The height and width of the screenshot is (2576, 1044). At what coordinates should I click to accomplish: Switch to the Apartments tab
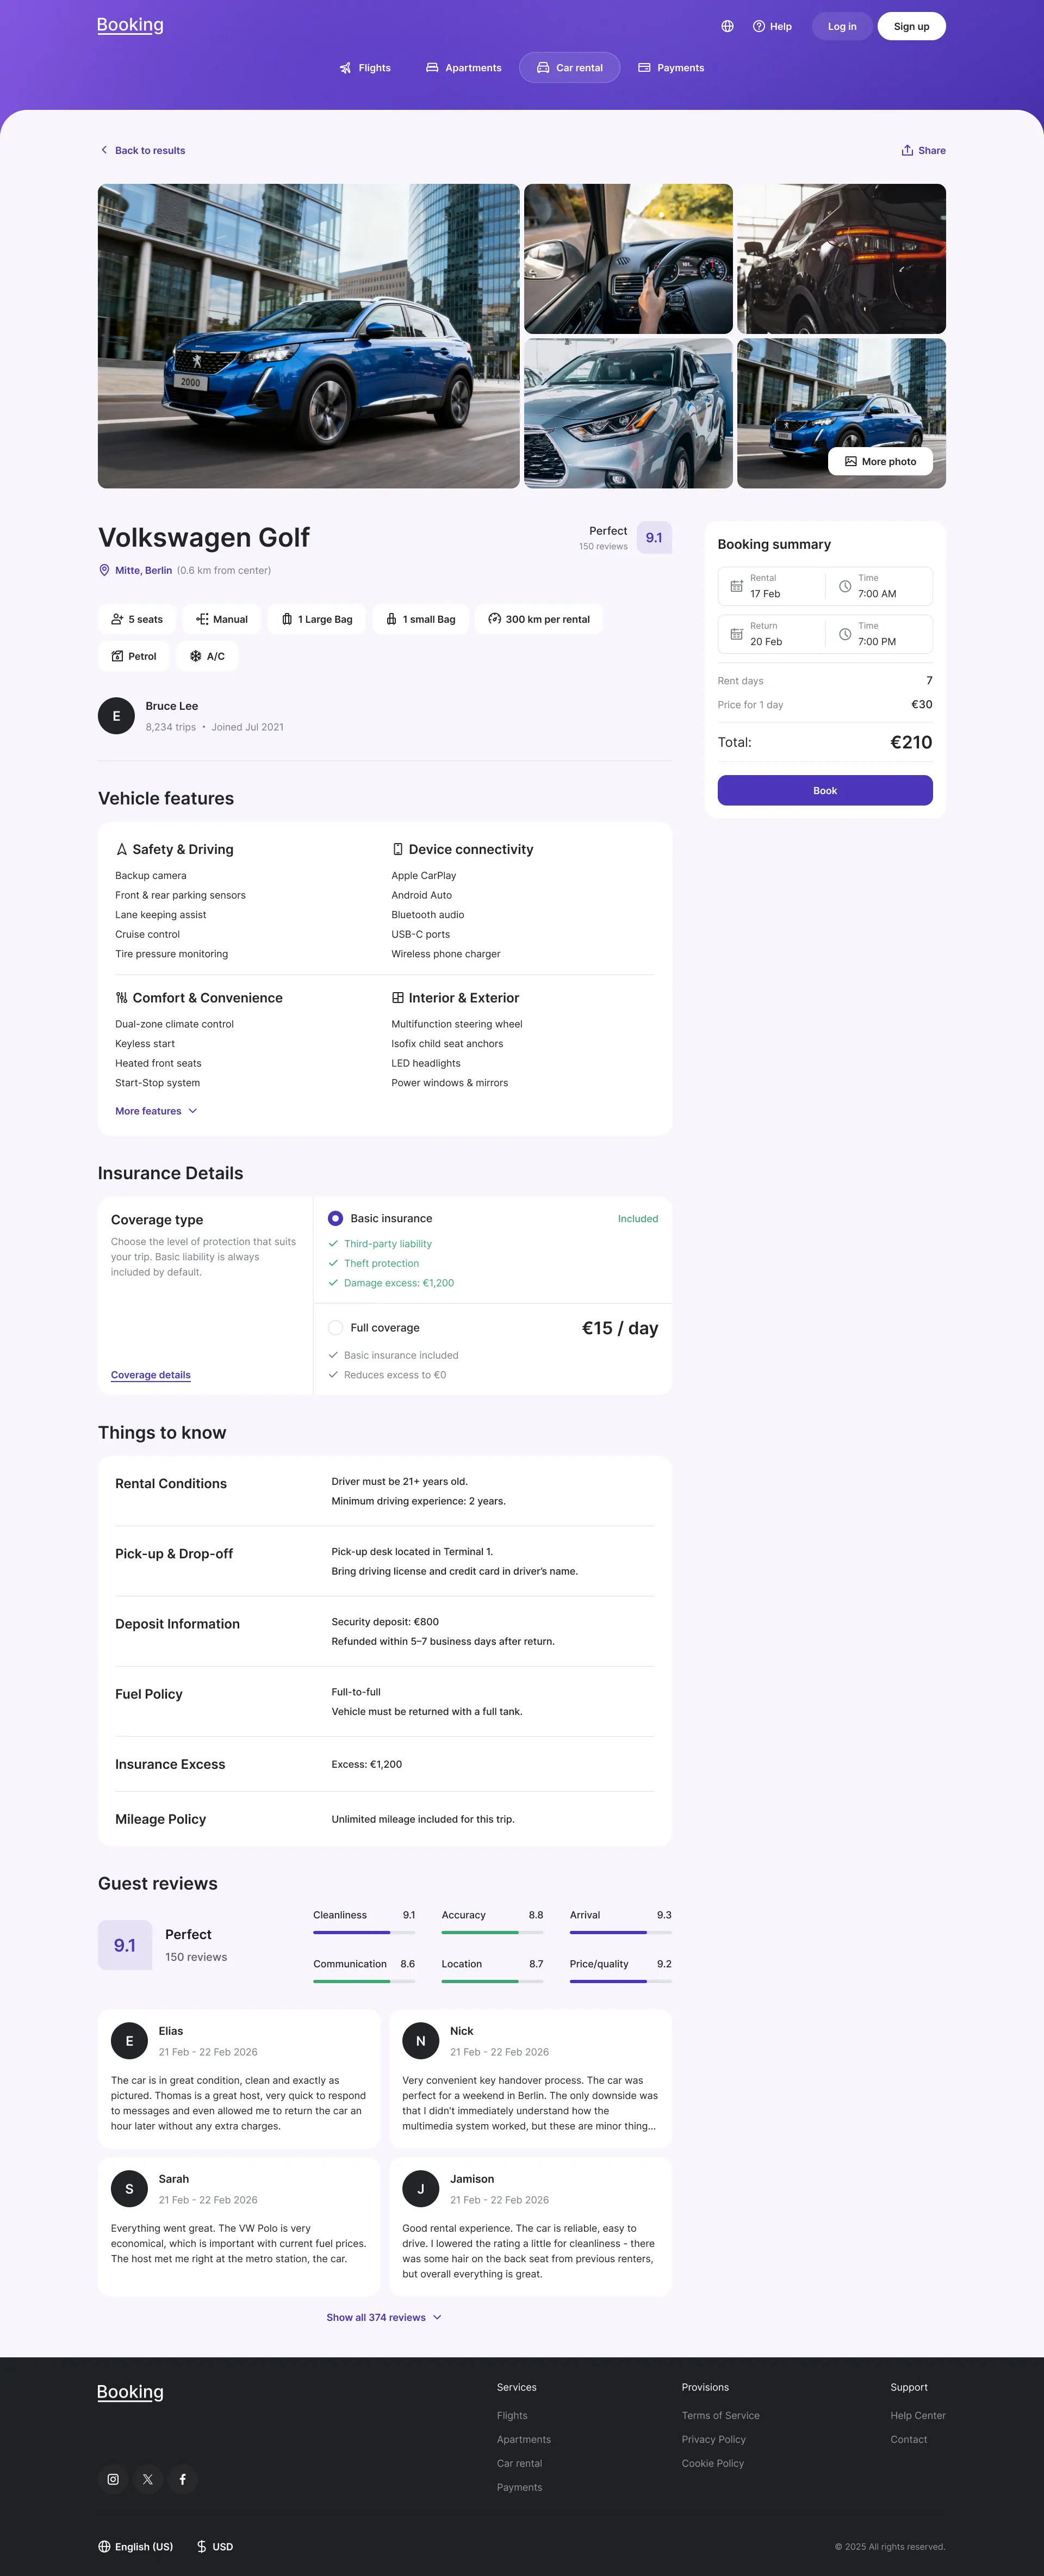coord(464,68)
